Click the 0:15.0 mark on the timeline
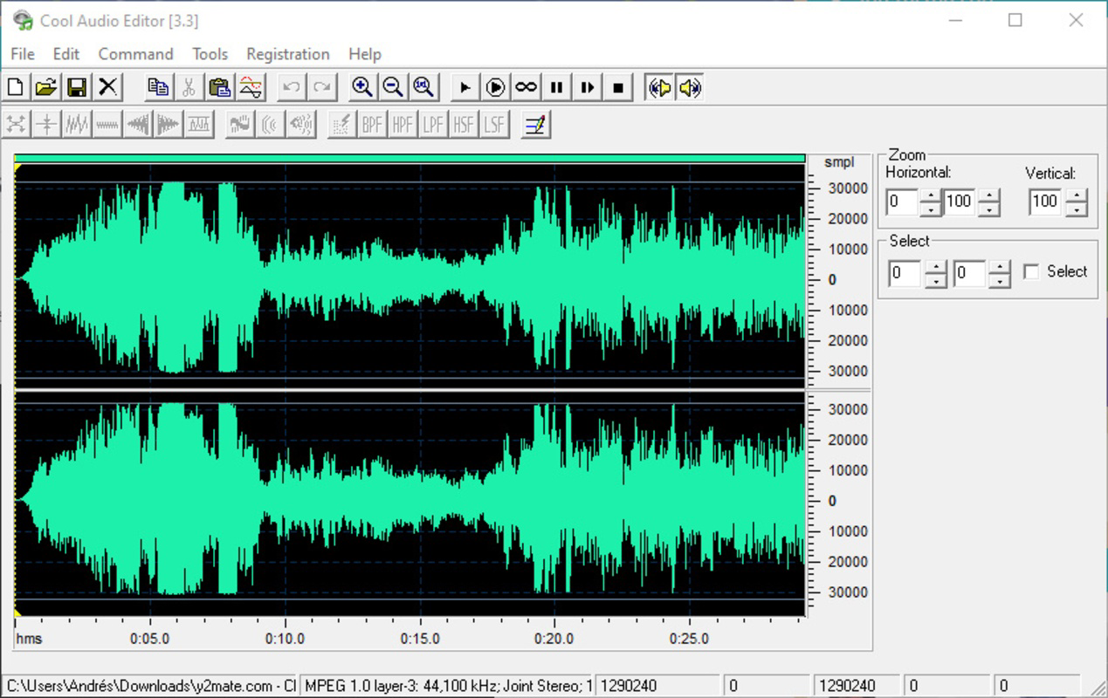 coord(420,639)
